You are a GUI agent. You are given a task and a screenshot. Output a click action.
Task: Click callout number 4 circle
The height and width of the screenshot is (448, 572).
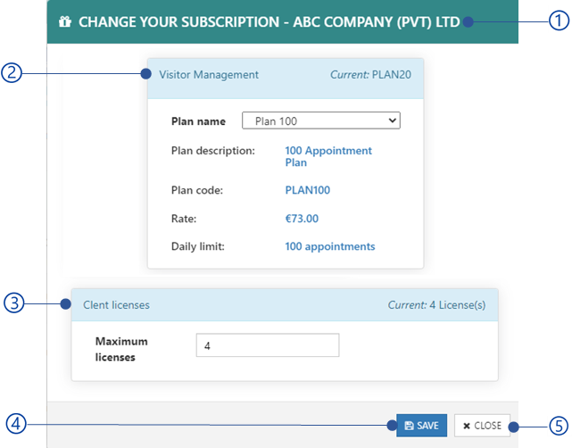click(x=16, y=424)
